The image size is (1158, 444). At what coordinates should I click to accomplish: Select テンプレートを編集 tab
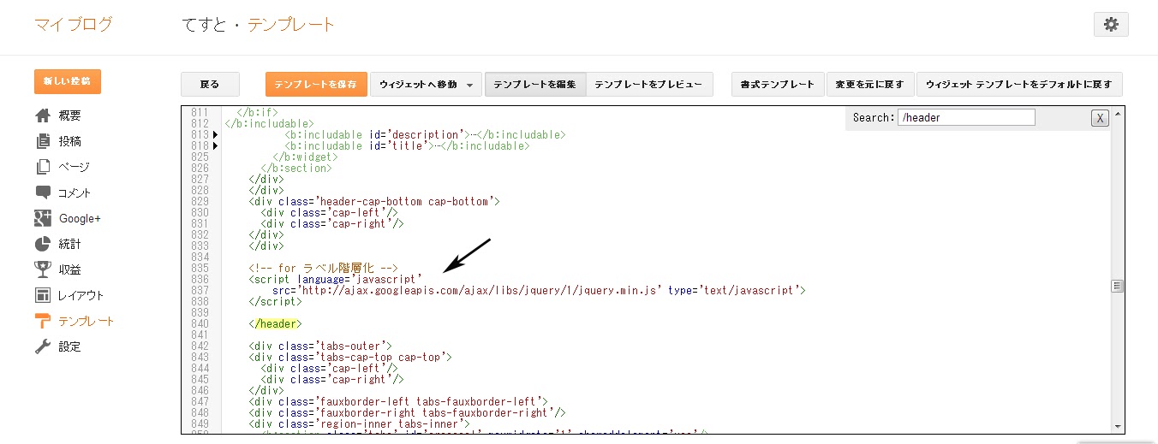pos(535,84)
